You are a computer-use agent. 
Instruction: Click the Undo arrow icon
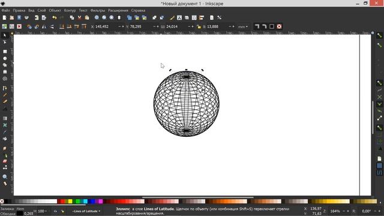[x=55, y=17]
